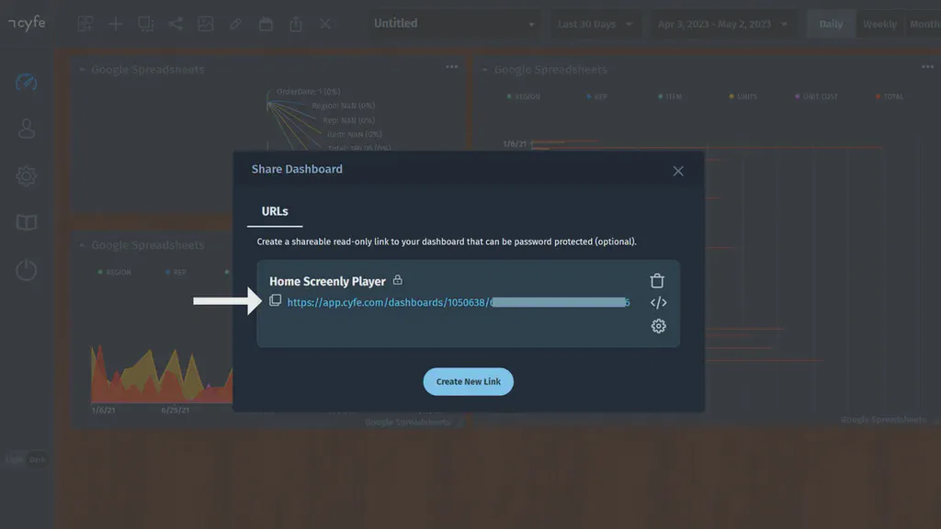The width and height of the screenshot is (941, 529).
Task: Toggle password protection via the lock icon
Action: pyautogui.click(x=399, y=280)
